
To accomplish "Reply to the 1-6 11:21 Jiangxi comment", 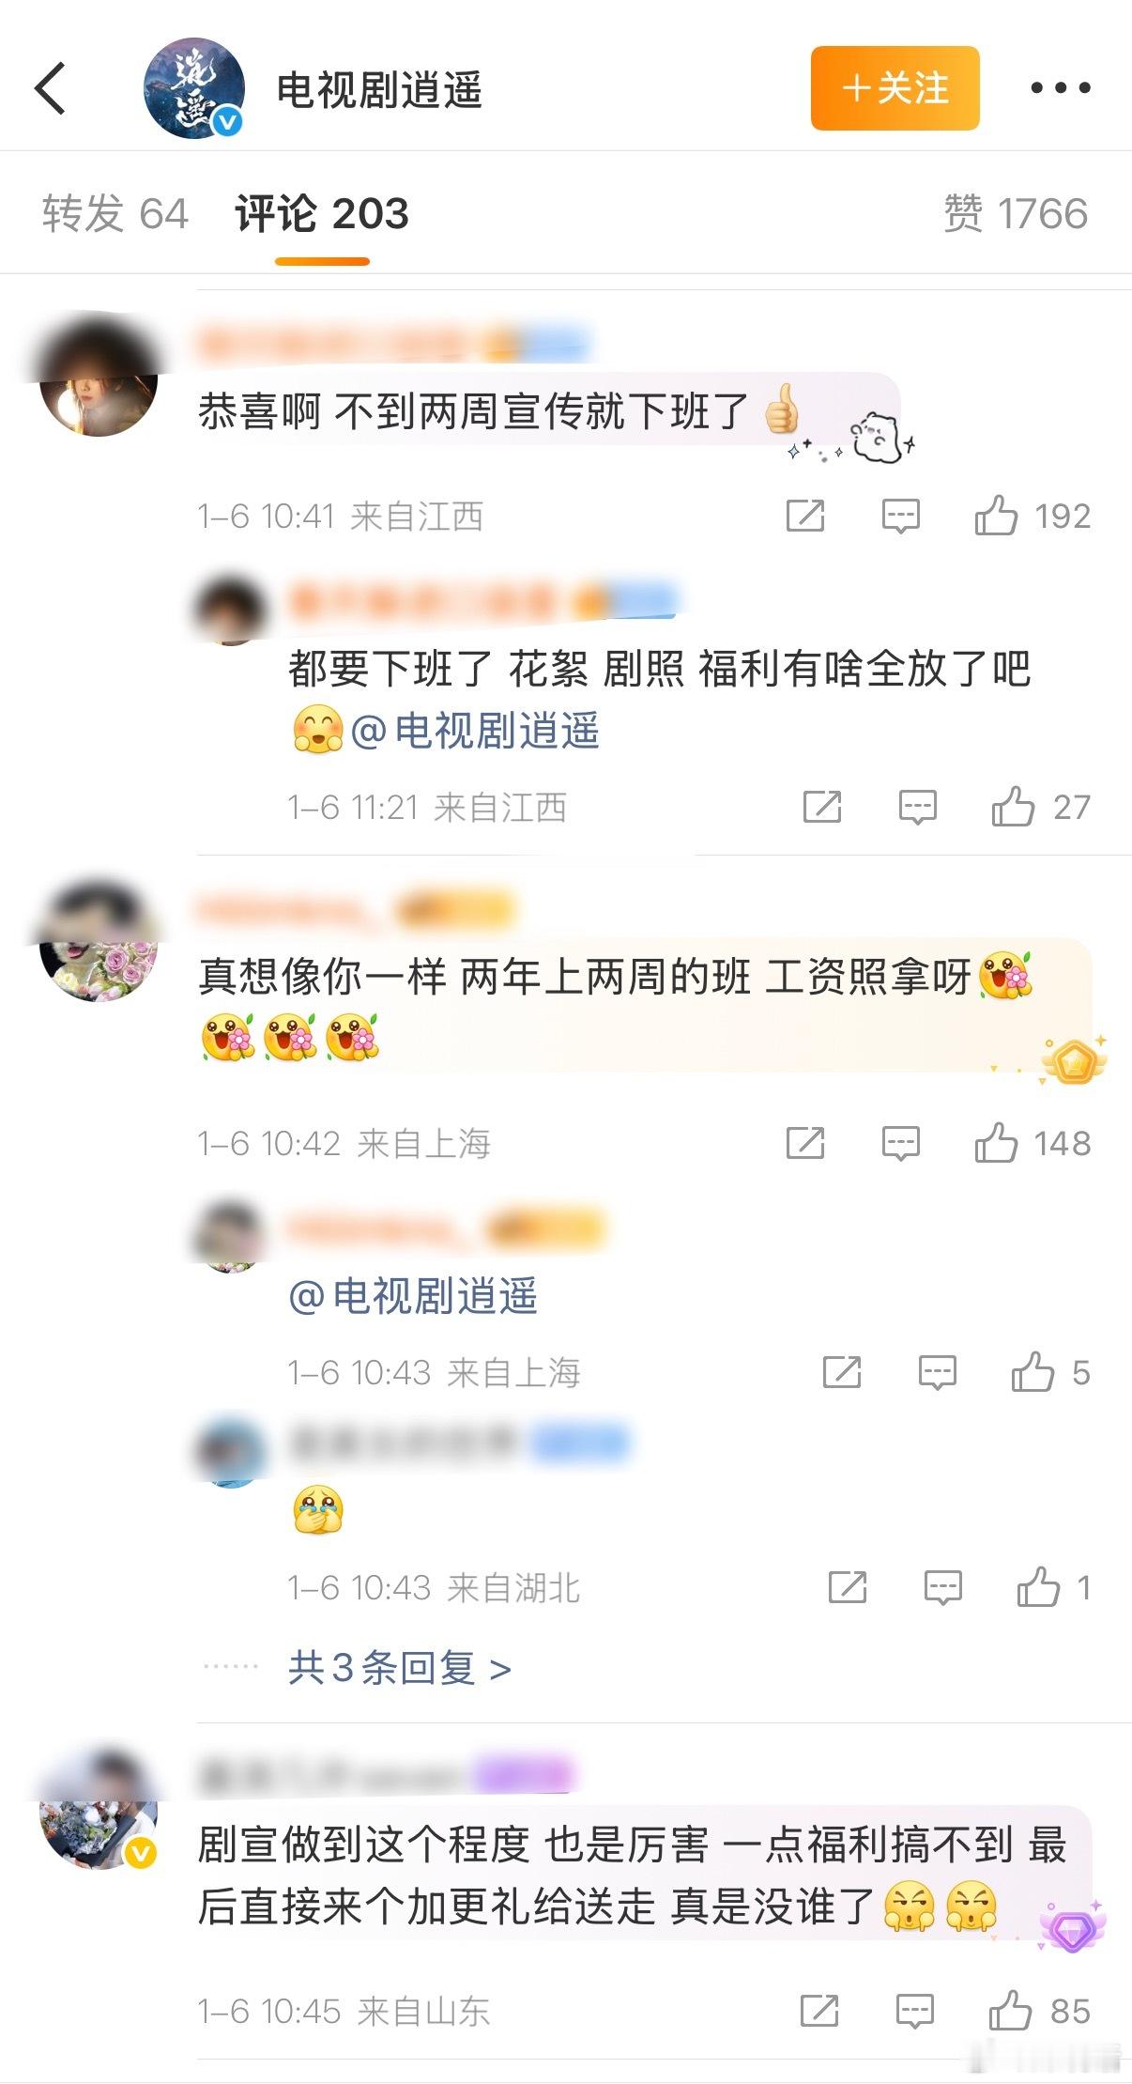I will point(918,808).
